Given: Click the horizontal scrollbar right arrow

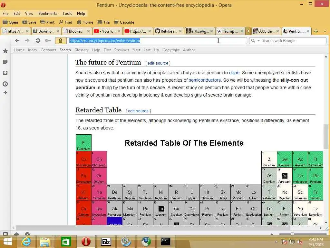Looking at the screenshot, I should click(321, 228).
